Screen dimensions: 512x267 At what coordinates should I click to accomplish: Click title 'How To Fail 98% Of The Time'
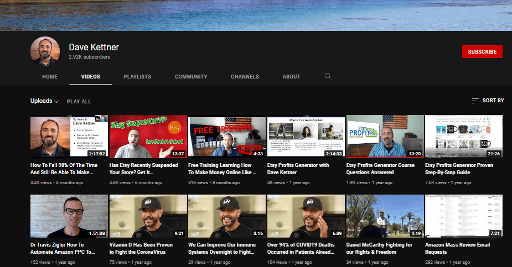(64, 169)
